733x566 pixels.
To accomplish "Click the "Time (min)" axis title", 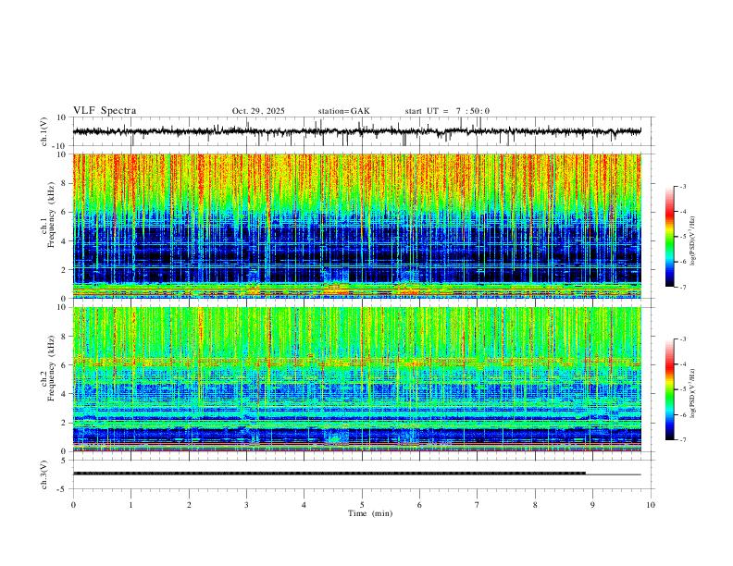I will click(370, 513).
